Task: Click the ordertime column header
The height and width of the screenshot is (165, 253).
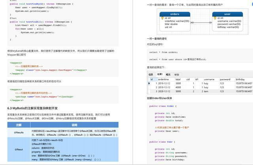Action: [x=163, y=80]
